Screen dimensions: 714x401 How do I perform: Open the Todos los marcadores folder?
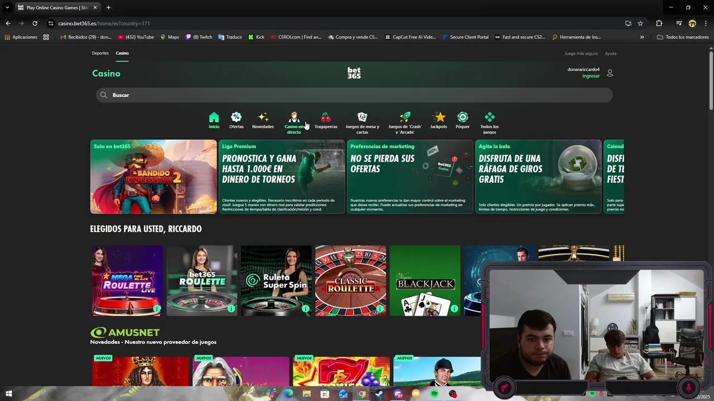pos(683,37)
